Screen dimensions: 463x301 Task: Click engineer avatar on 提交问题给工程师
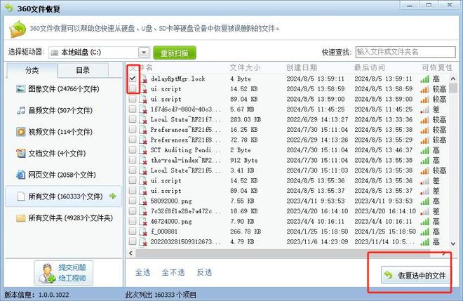click(46, 272)
